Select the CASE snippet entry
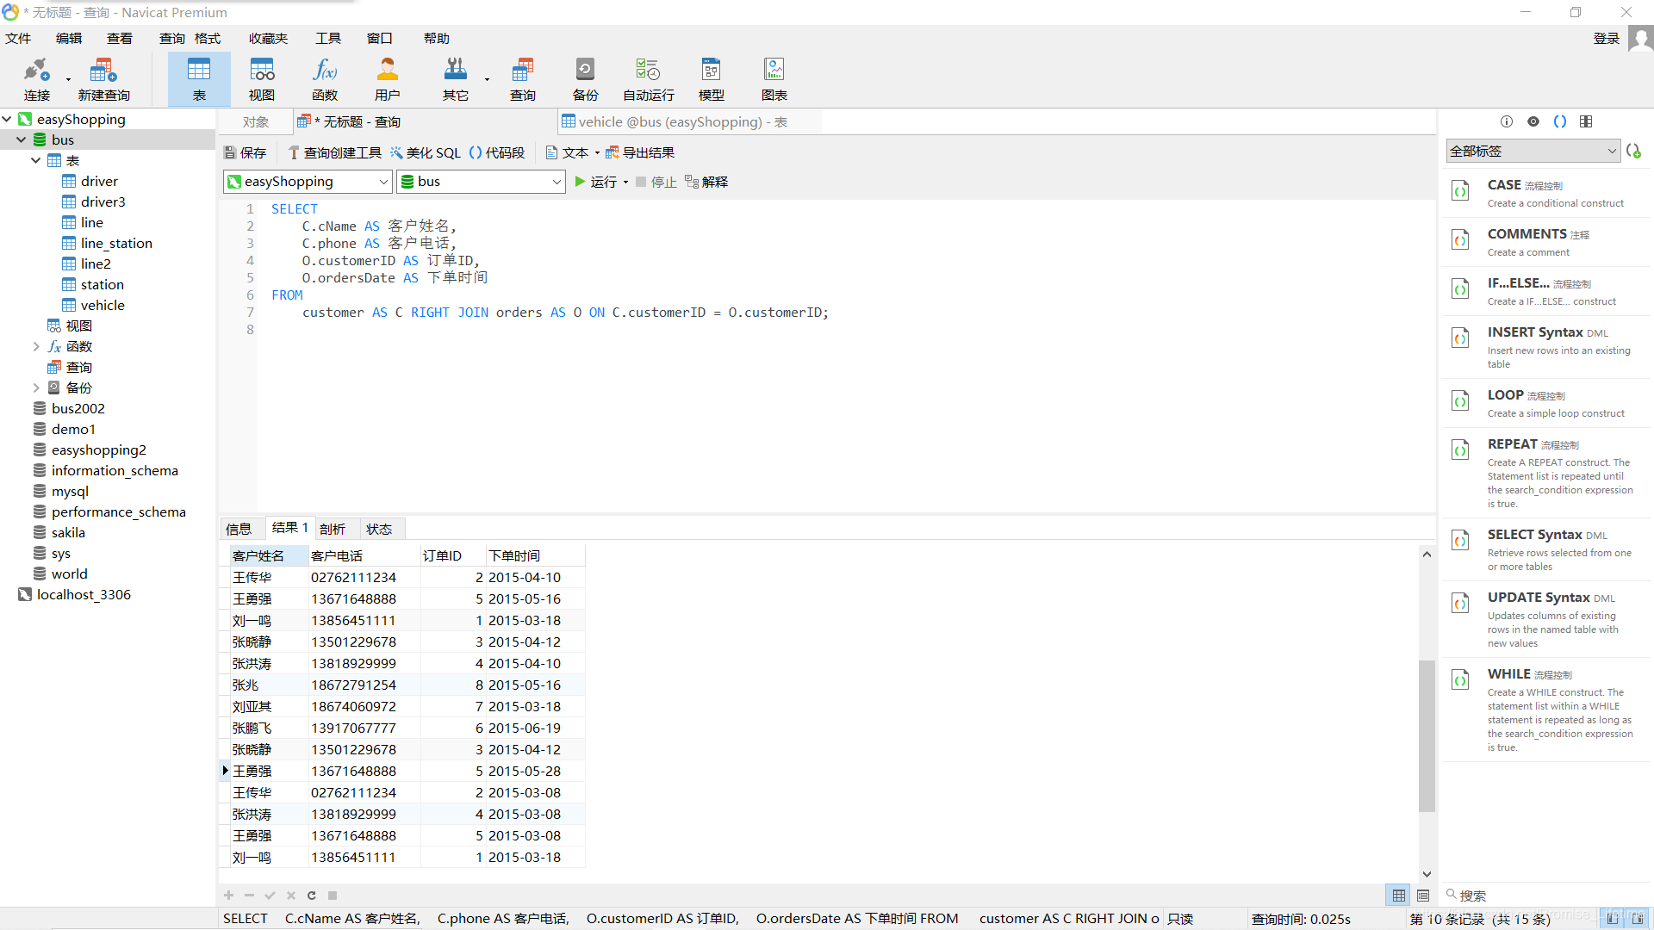The width and height of the screenshot is (1654, 930). coord(1545,193)
